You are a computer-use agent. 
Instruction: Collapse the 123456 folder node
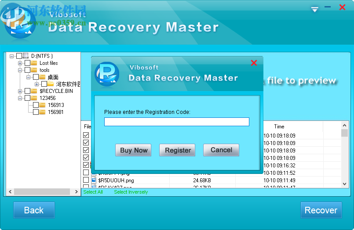point(20,98)
